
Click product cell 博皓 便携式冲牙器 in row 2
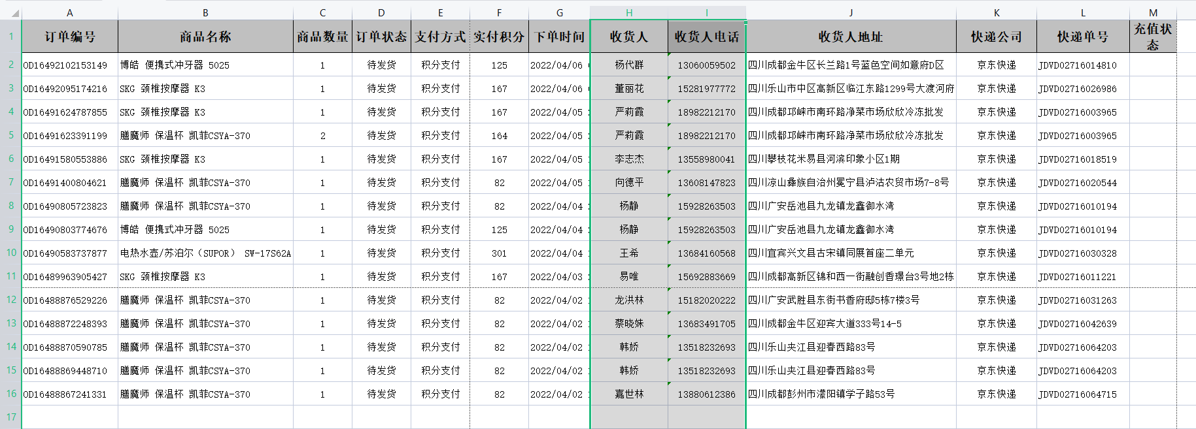tap(205, 65)
